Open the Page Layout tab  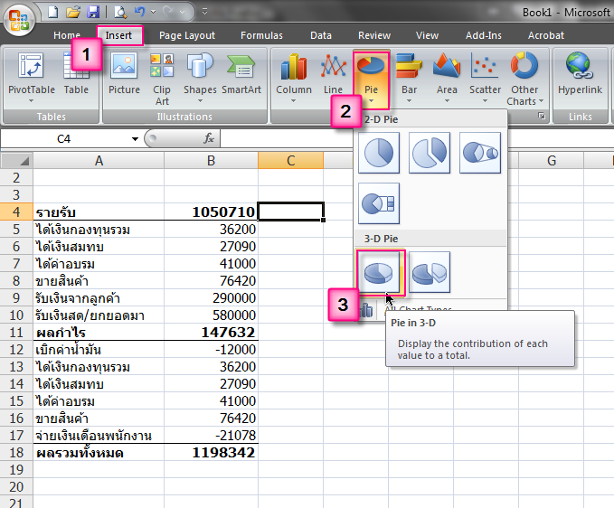click(x=187, y=35)
